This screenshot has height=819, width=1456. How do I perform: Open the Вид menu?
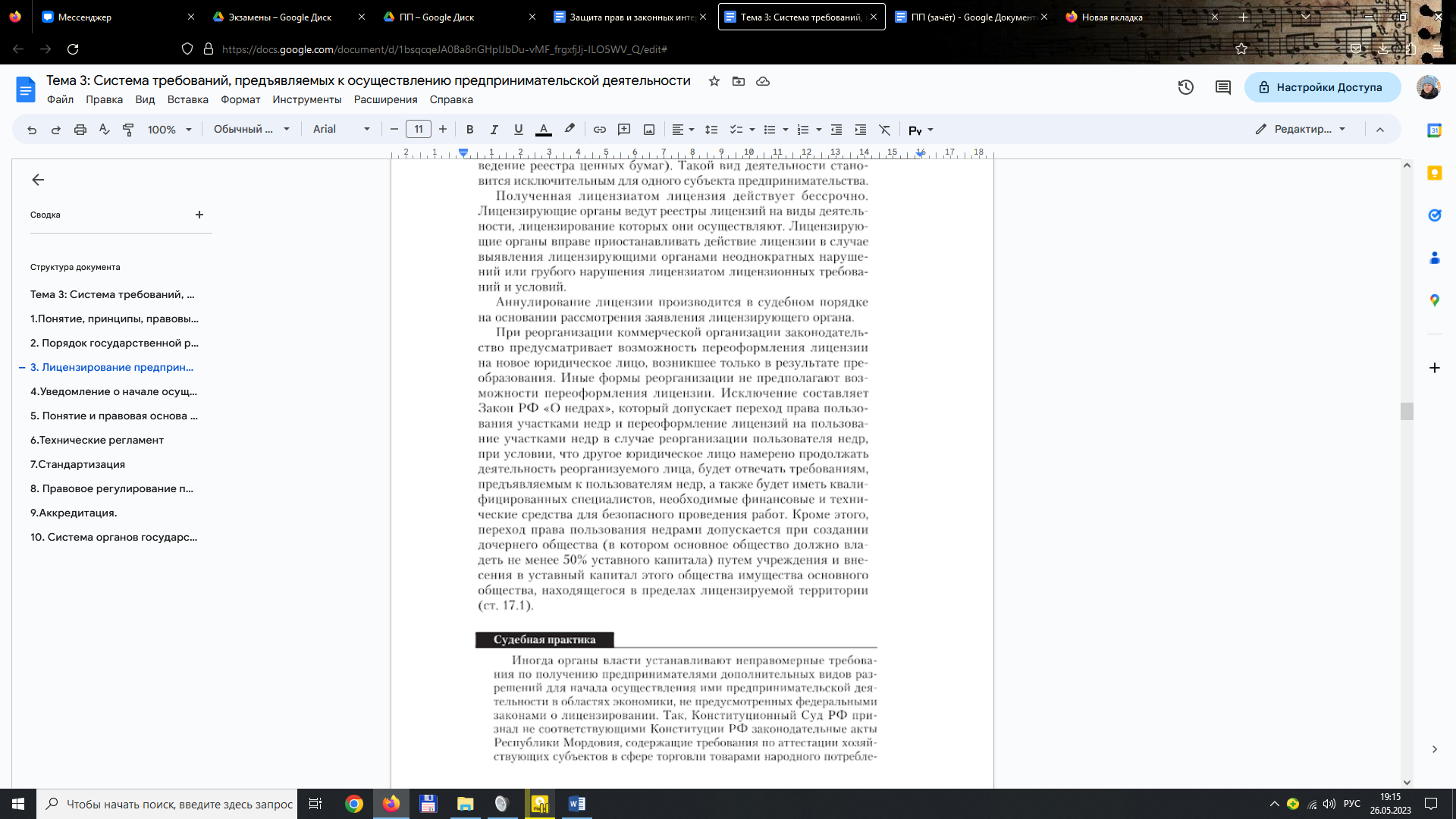pyautogui.click(x=145, y=99)
